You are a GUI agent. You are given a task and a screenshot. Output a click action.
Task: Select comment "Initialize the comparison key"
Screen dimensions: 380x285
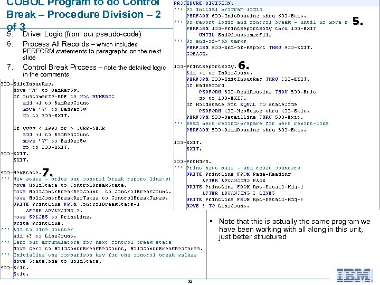tap(104, 255)
